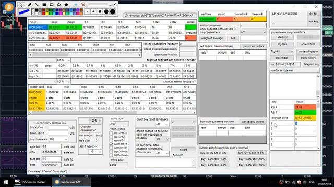Open the trade history button
The width and height of the screenshot is (334, 187).
point(308,58)
